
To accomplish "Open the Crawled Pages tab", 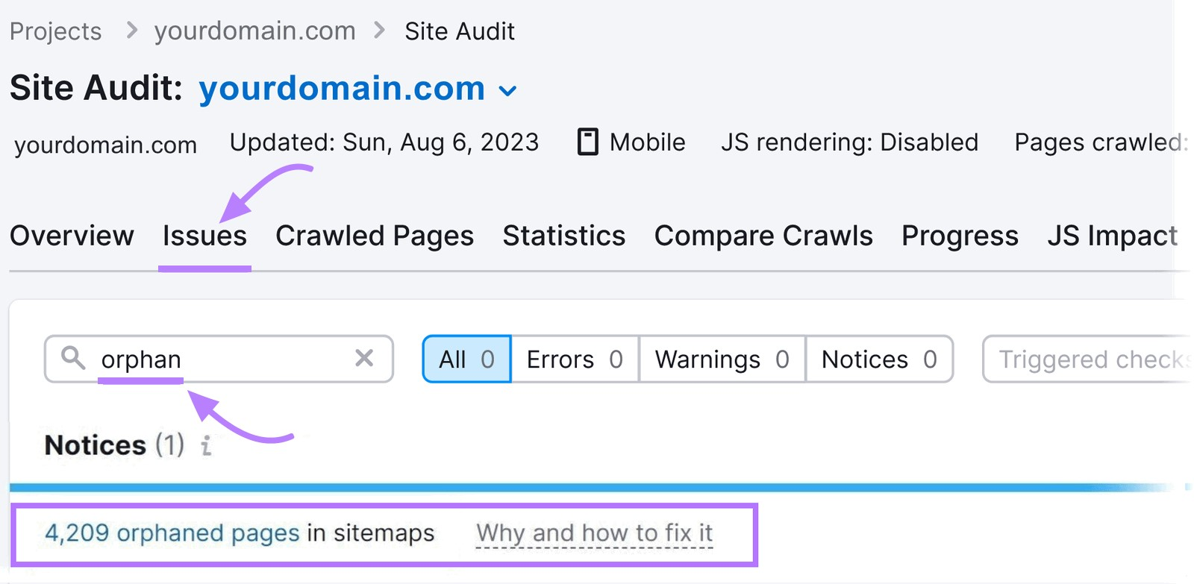I will coord(375,236).
